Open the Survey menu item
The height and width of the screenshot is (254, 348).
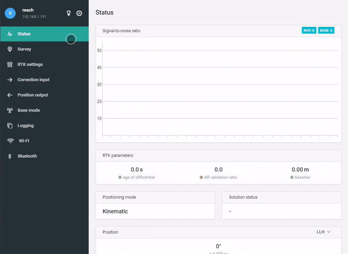coord(44,49)
